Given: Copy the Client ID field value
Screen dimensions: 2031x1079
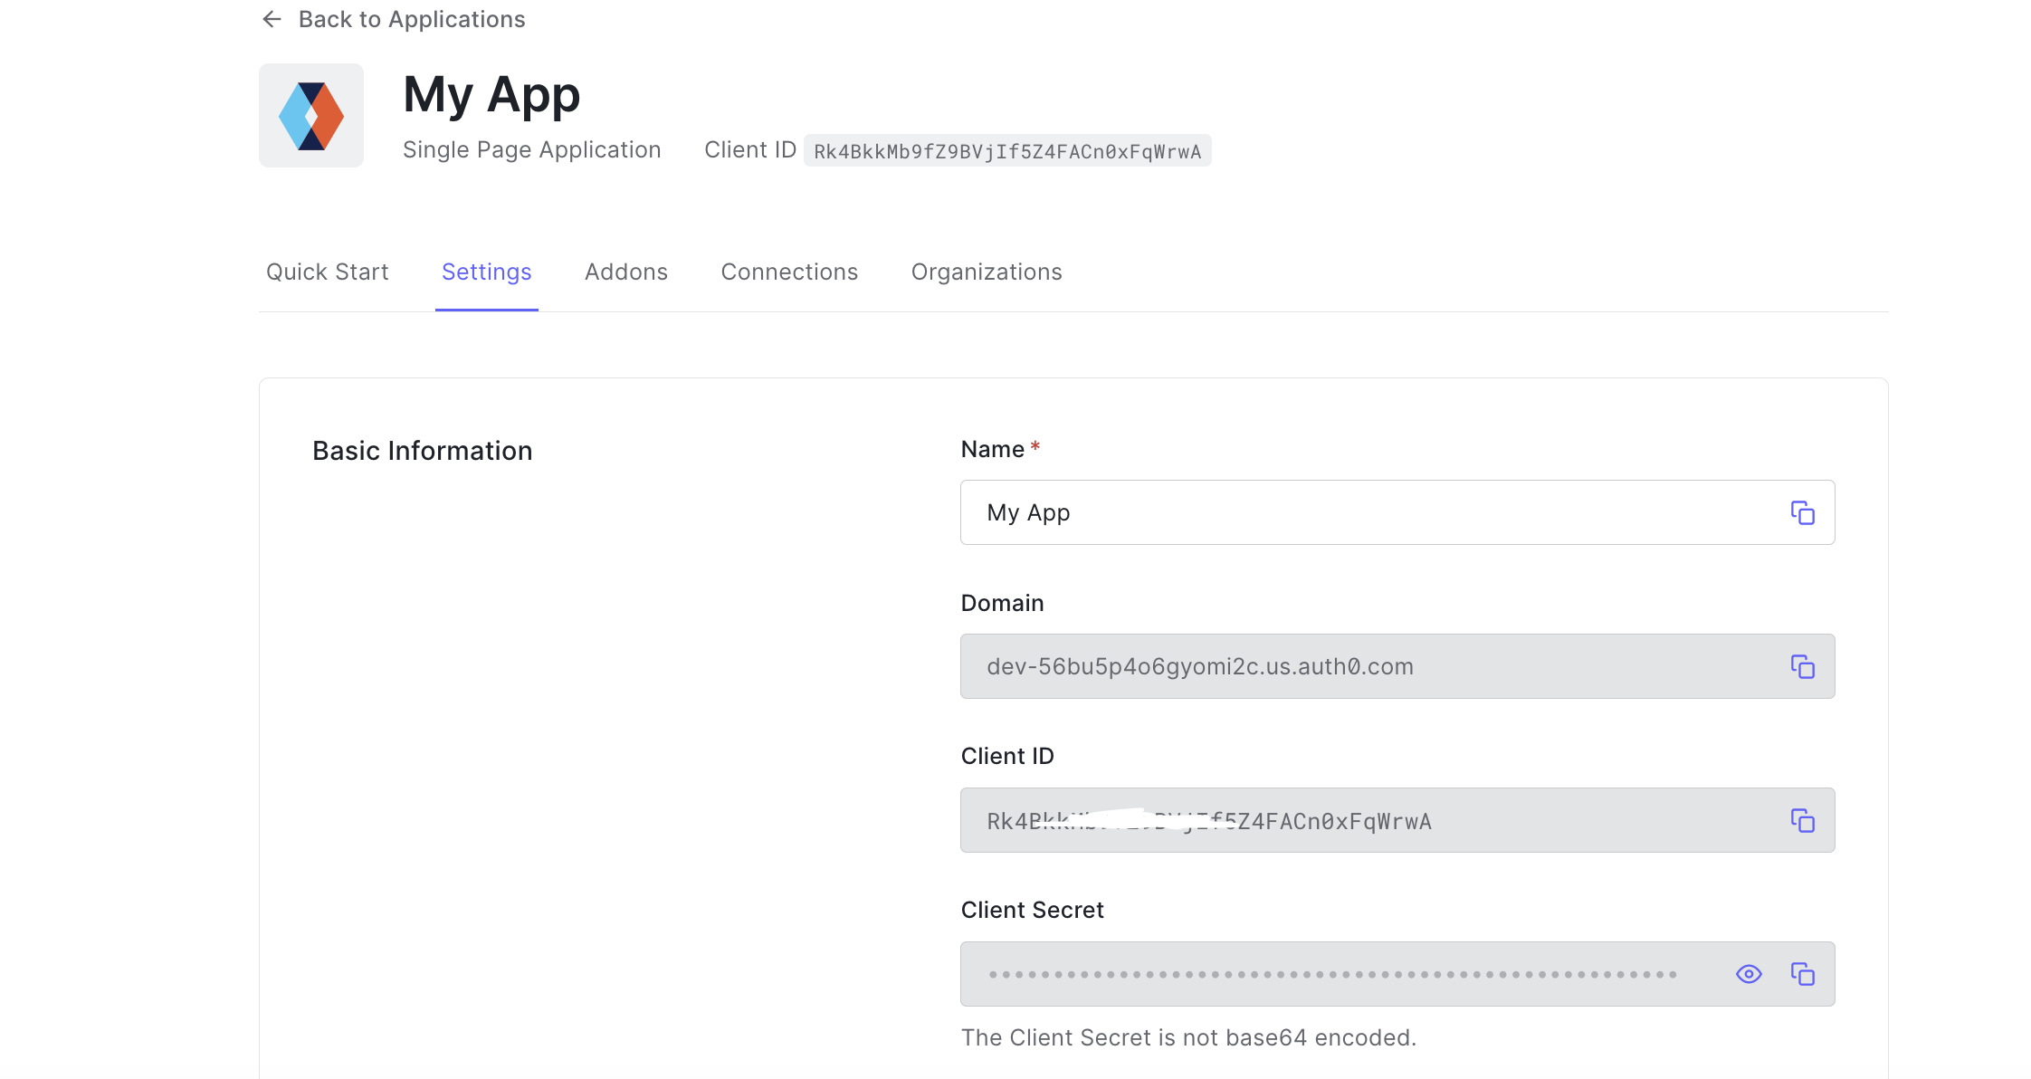Looking at the screenshot, I should (1802, 821).
